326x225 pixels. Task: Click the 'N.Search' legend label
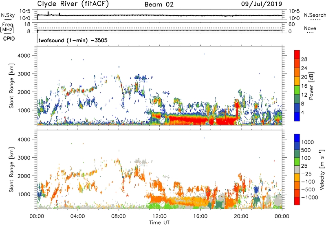(x=315, y=15)
